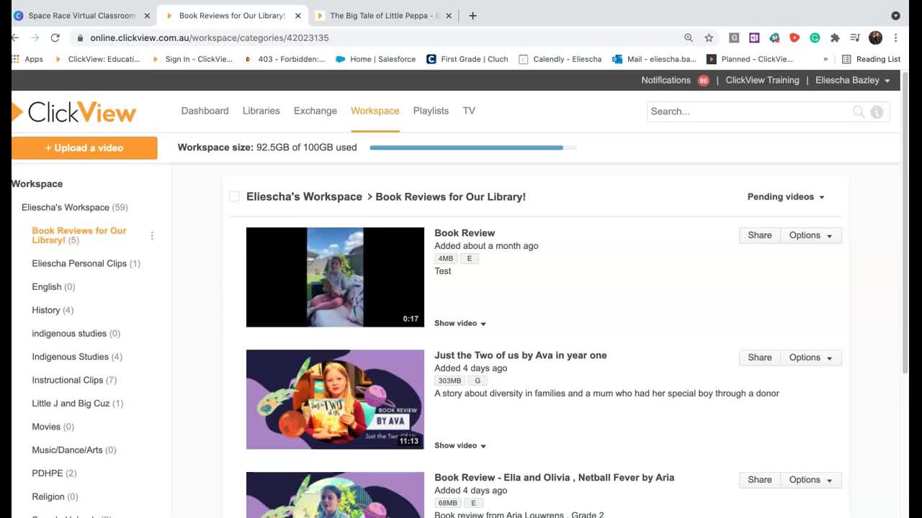Screen dimensions: 922x518
Task: Switch to The Big Tale of Little Peppa tab
Action: click(383, 15)
